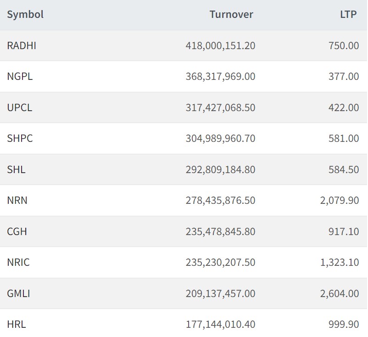Open the UPCL stock symbol
Viewport: 368px width, 337px height.
(x=20, y=108)
